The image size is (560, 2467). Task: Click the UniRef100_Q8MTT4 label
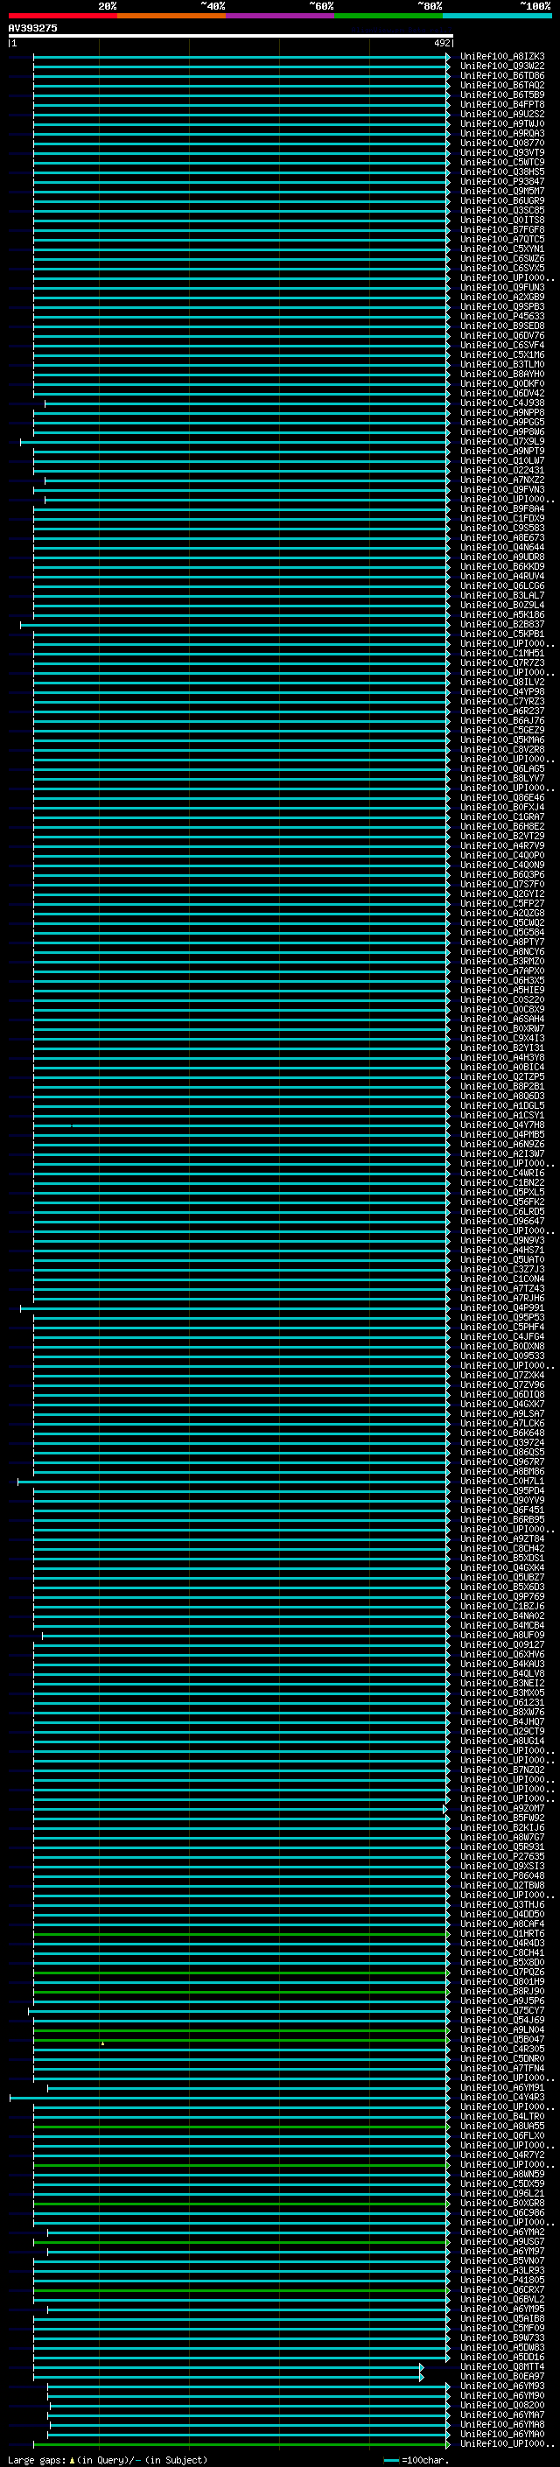tap(501, 2366)
